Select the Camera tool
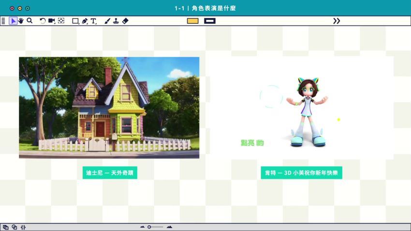 click(52, 21)
